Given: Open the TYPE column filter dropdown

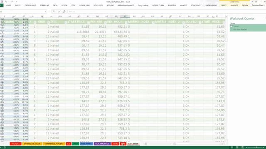Looking at the screenshot, I should (66, 22).
